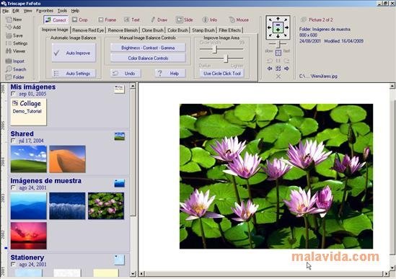This screenshot has width=396, height=279.
Task: Select the Crop tool
Action: click(79, 19)
